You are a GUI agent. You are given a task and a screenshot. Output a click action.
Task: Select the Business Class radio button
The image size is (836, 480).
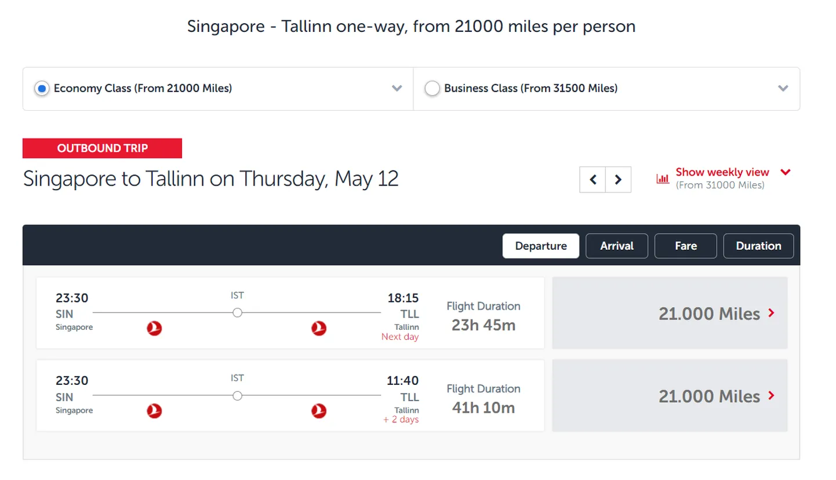click(432, 89)
